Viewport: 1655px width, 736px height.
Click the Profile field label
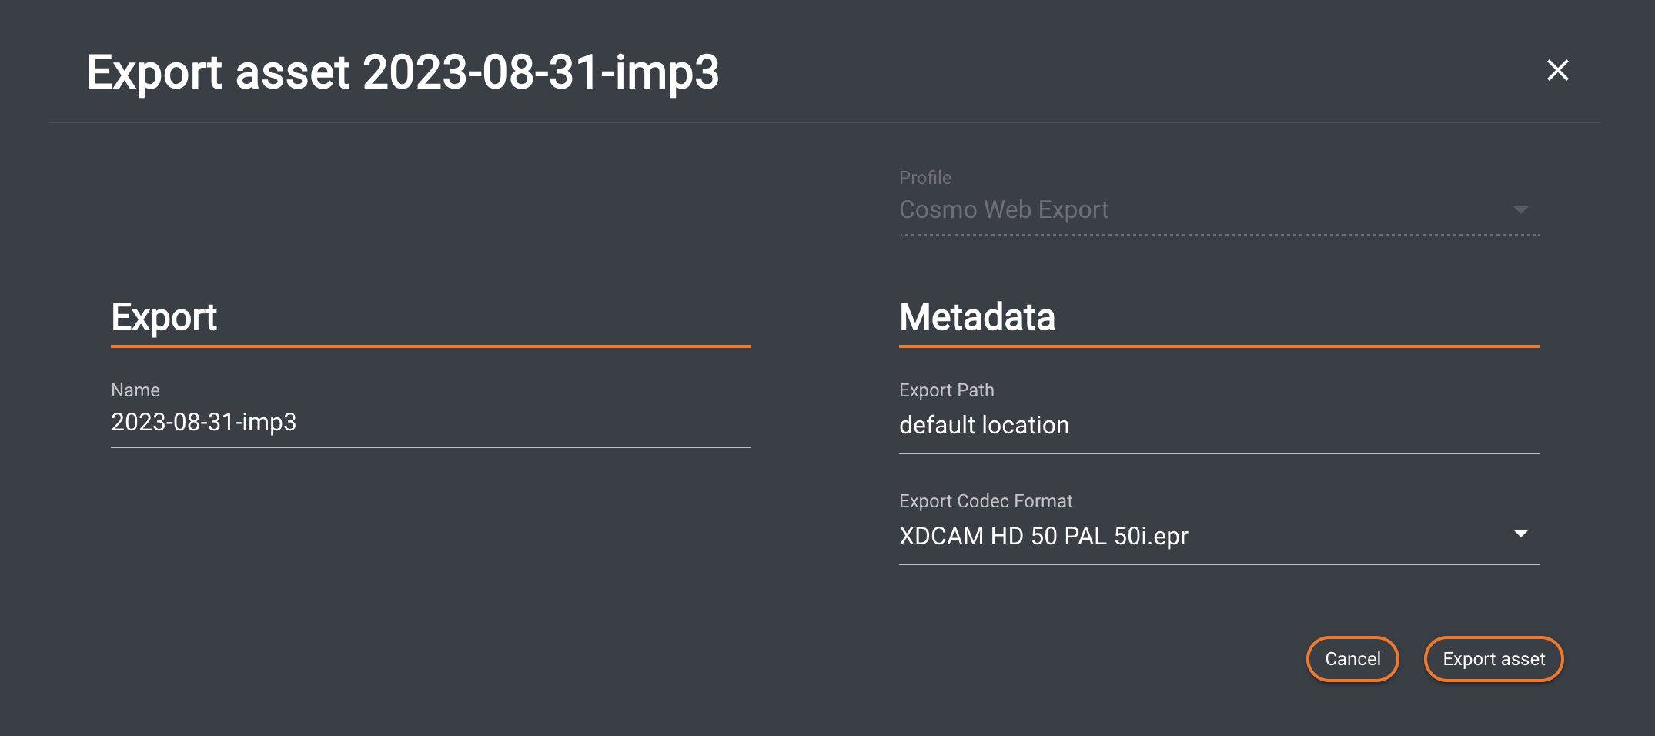point(924,178)
